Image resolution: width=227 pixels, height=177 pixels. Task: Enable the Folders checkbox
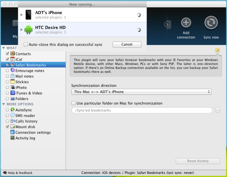coord(7,98)
